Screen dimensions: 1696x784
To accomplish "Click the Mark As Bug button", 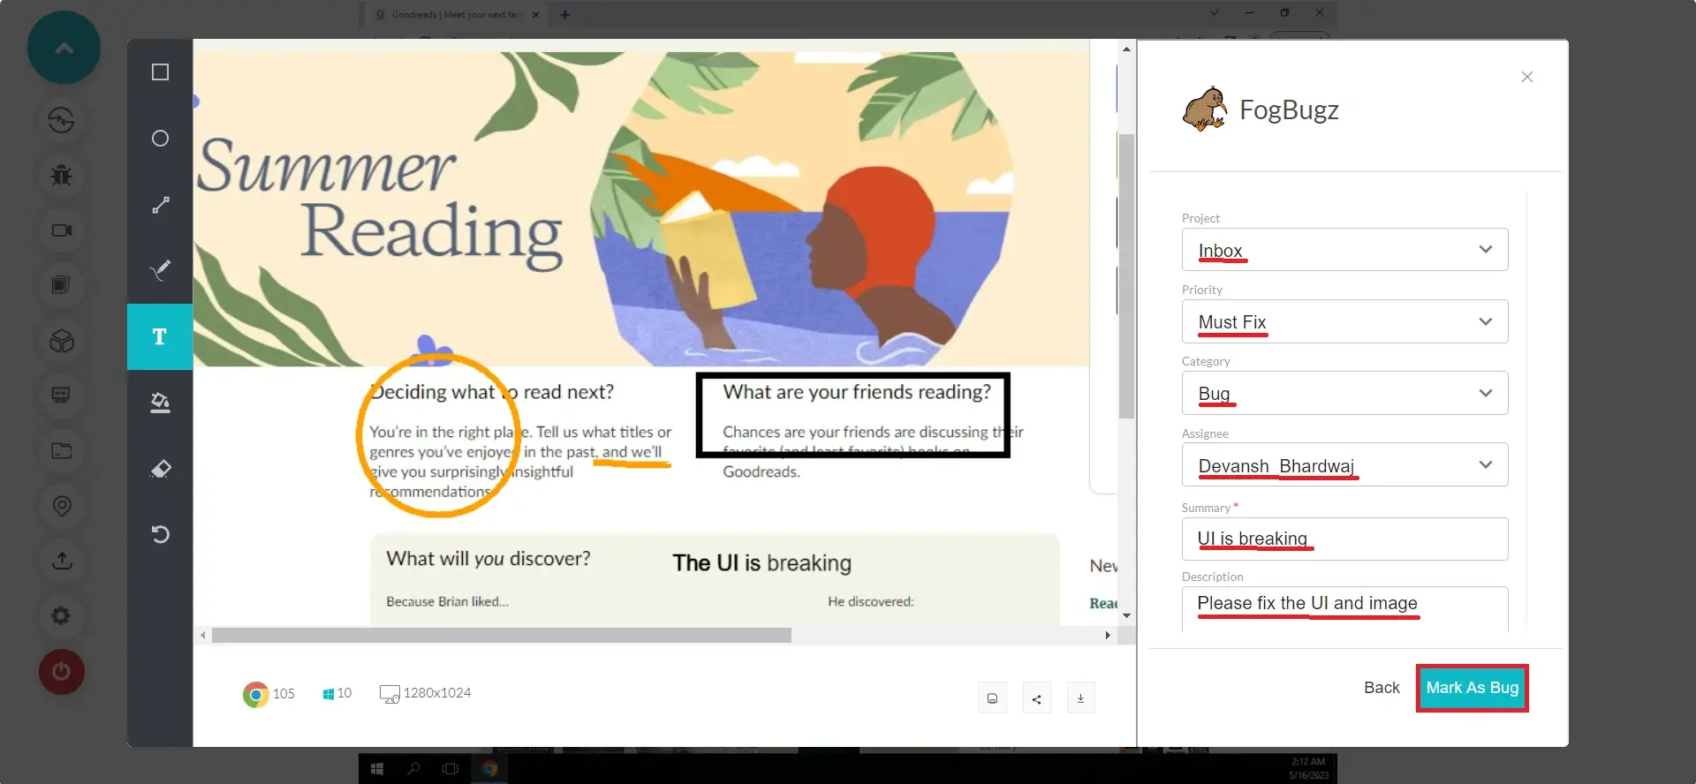I will [x=1472, y=688].
